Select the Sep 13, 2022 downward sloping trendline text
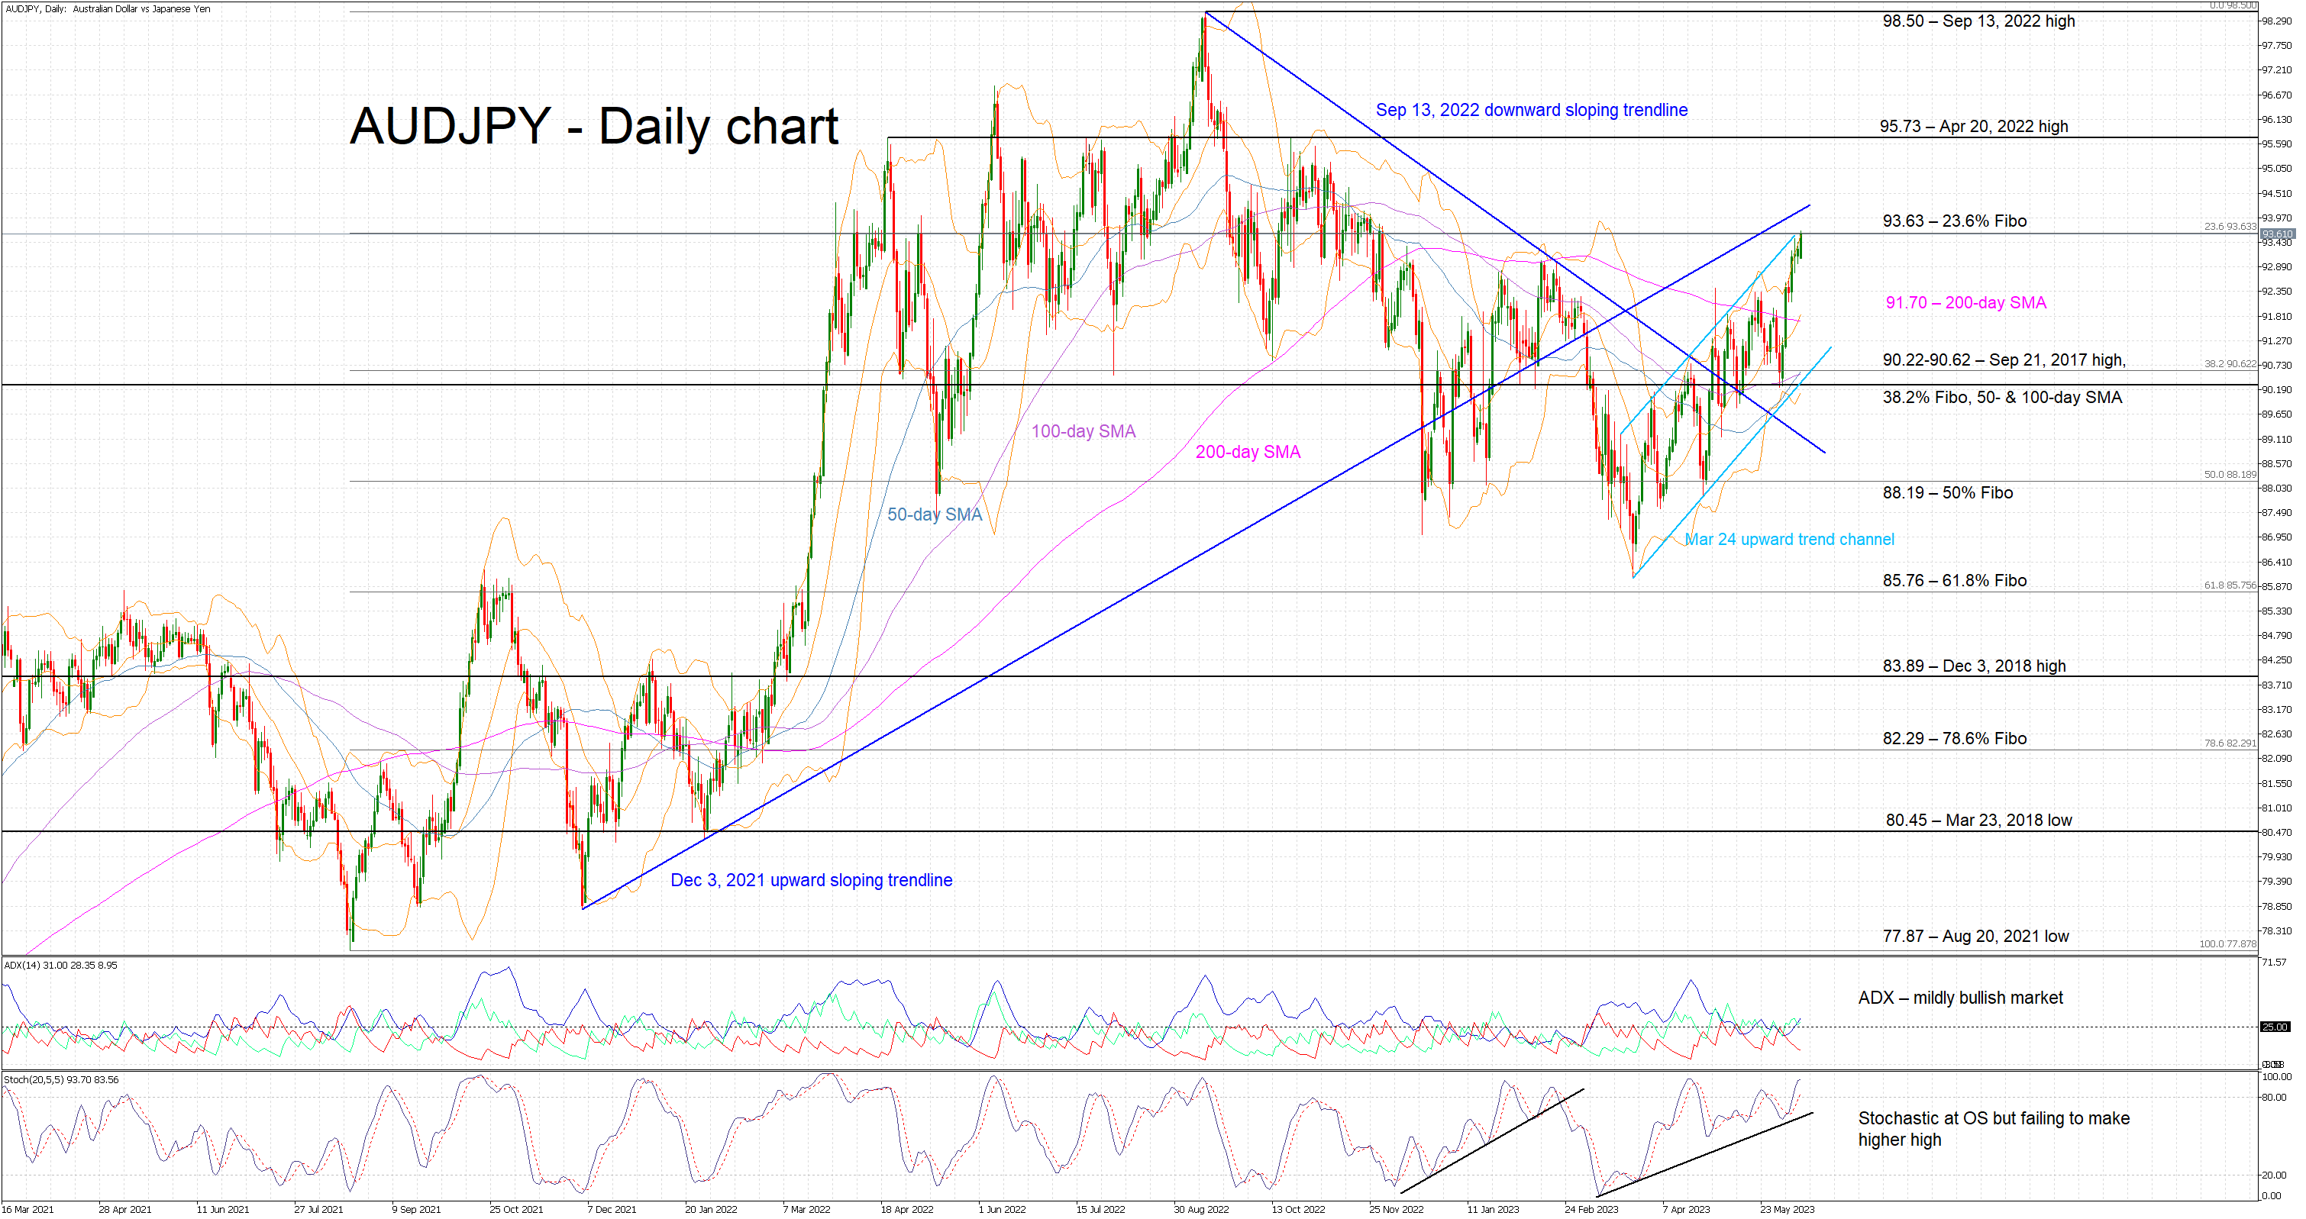This screenshot has height=1219, width=2306. (x=1531, y=110)
